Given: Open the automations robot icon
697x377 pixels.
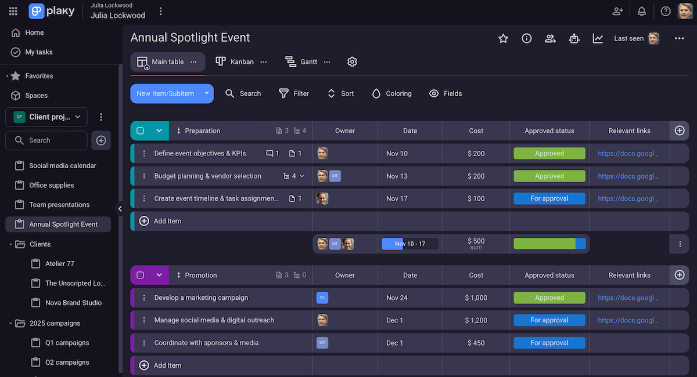Looking at the screenshot, I should [574, 38].
